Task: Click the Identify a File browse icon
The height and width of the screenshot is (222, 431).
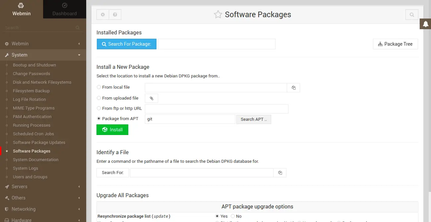Action: pyautogui.click(x=280, y=173)
